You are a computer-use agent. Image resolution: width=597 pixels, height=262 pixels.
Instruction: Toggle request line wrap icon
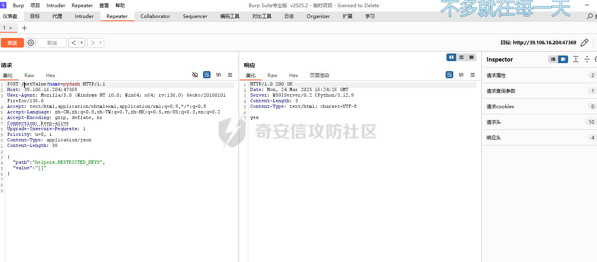tap(207, 75)
